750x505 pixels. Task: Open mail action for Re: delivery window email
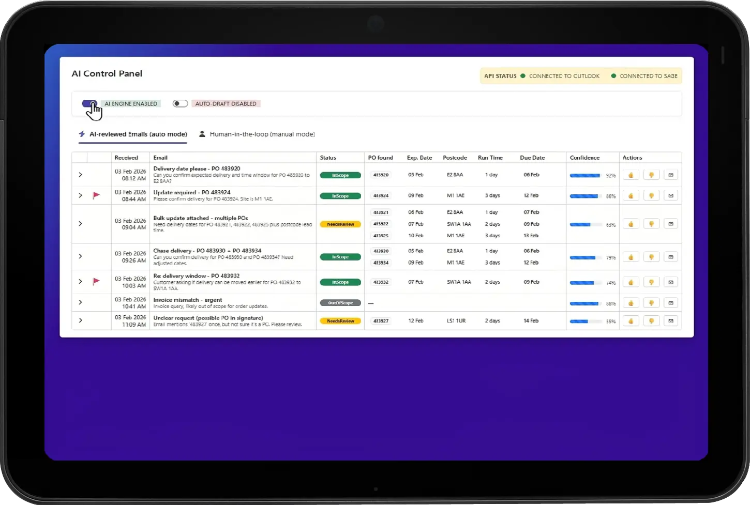671,282
